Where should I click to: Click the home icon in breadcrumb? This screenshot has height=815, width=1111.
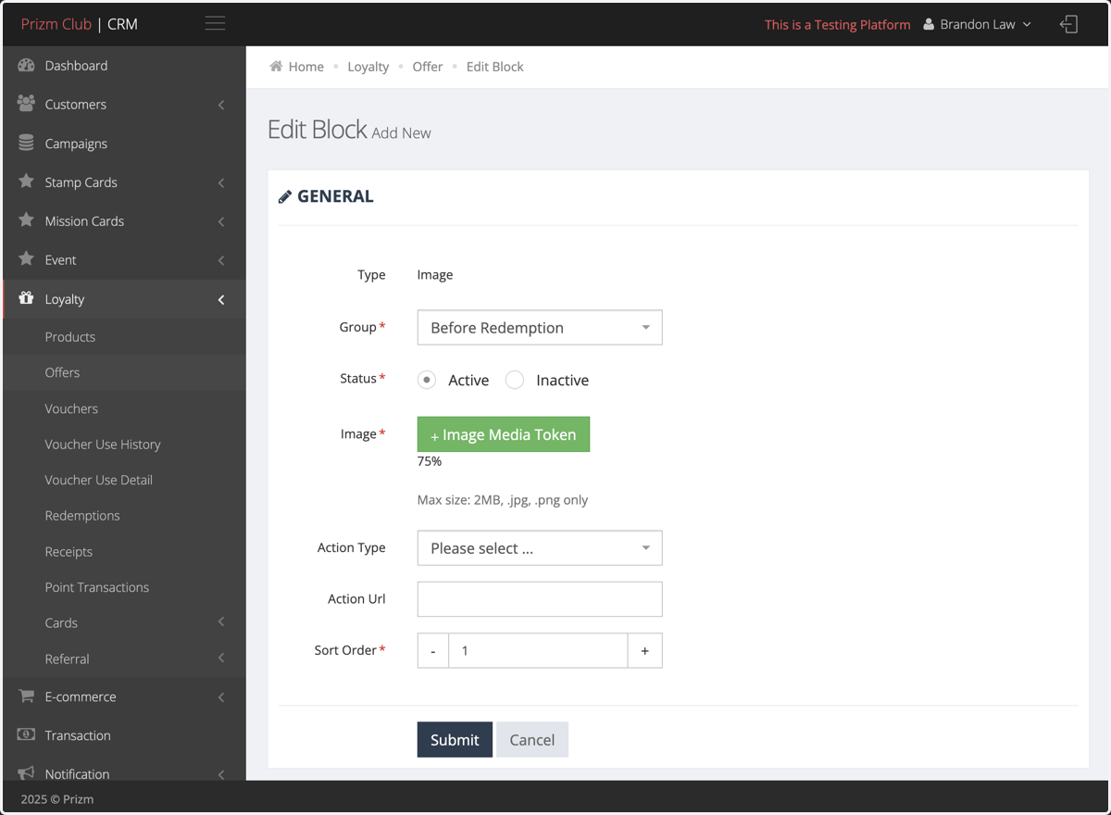[276, 67]
